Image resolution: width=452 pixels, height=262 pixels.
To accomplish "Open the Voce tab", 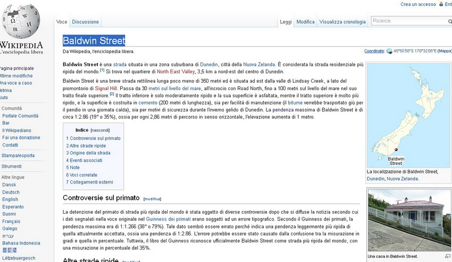I will tap(62, 22).
